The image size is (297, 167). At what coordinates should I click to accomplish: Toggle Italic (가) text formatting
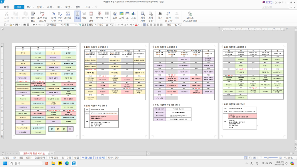tap(122, 25)
